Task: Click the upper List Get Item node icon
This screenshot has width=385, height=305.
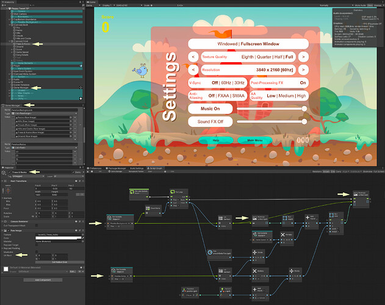Action: (221, 218)
